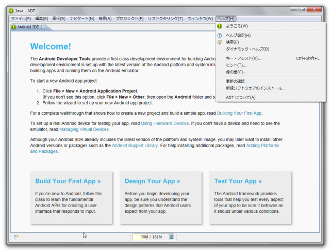
Task: Select キー・アシスト(K)... menu item
Action: pos(271,58)
